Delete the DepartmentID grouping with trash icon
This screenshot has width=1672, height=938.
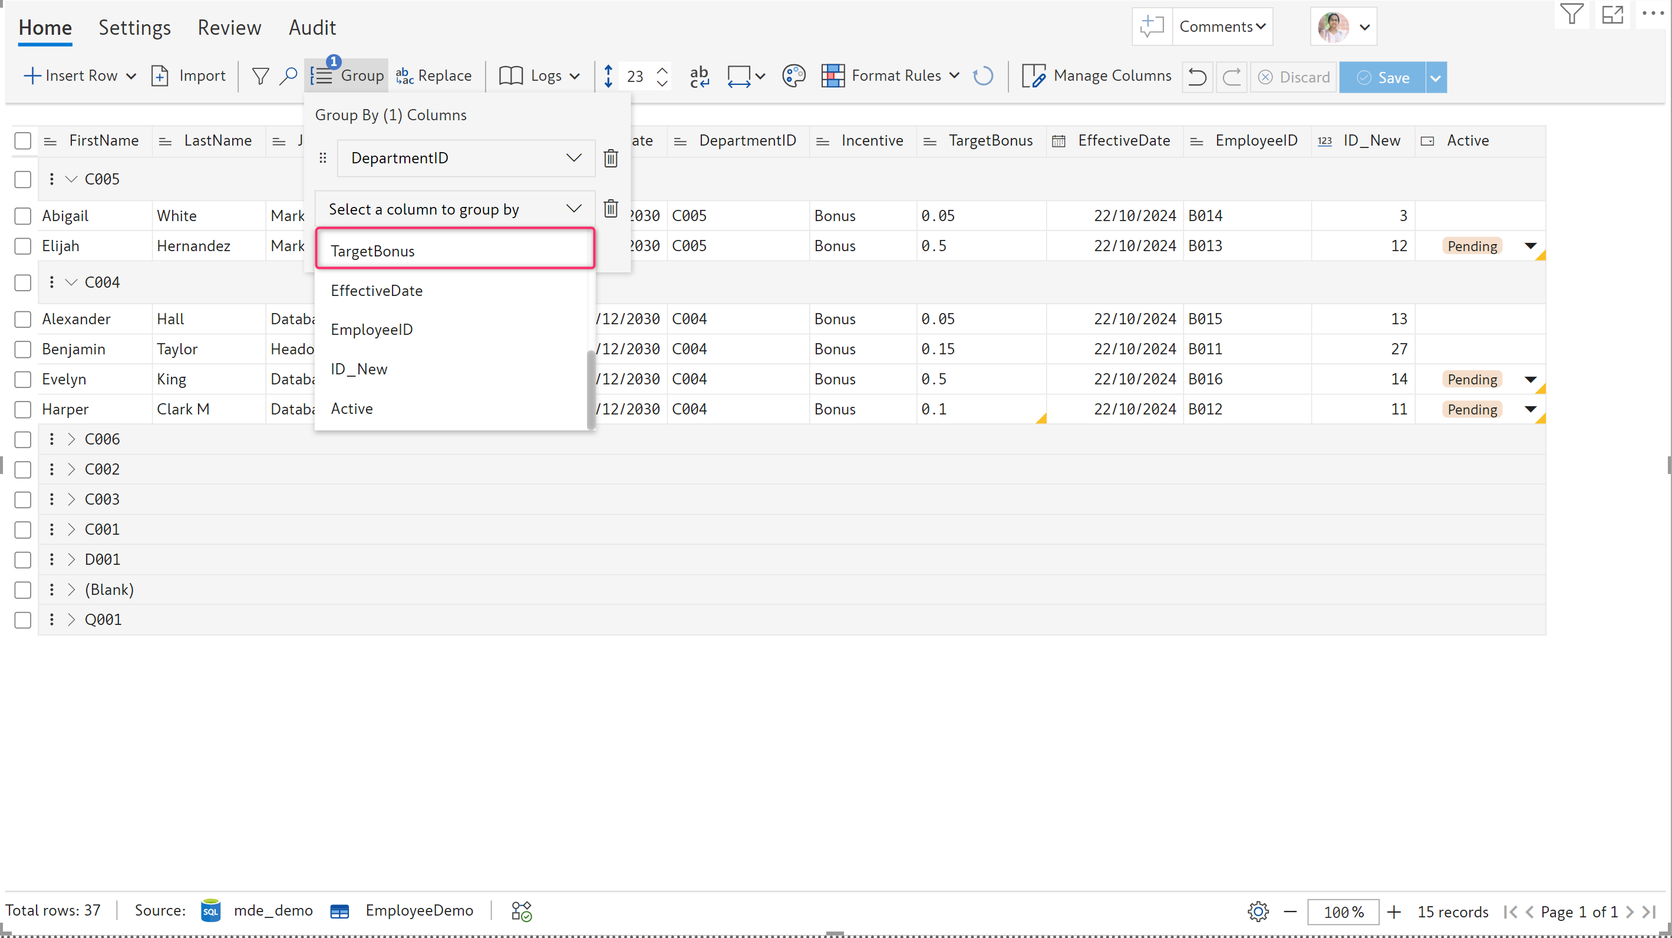[x=610, y=159]
